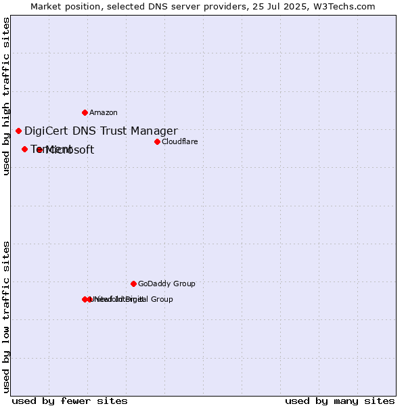This screenshot has height=406, width=406.
Task: Click the 'used by many sites' axis label
Action: 340,401
